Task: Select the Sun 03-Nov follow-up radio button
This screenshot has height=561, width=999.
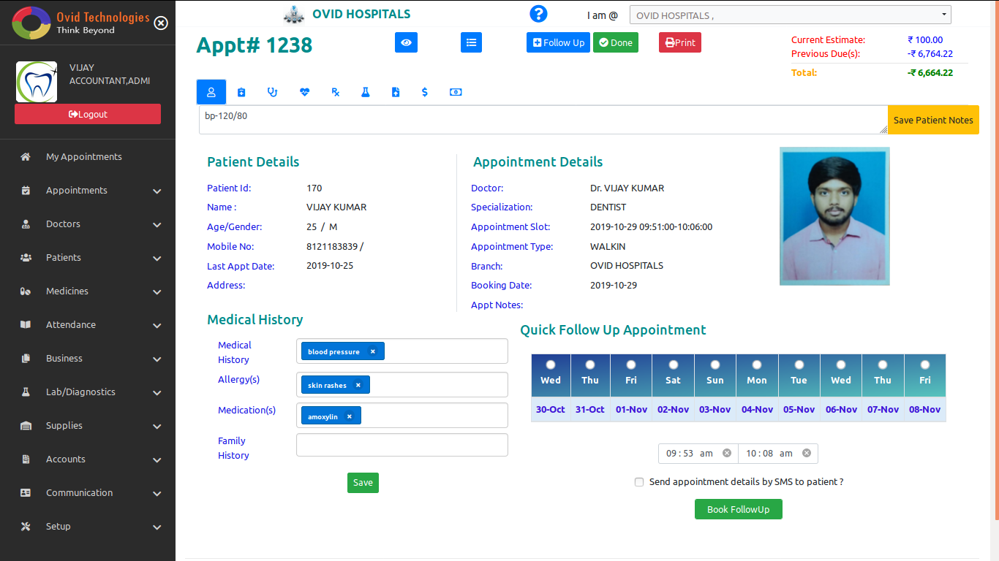Action: pos(715,364)
